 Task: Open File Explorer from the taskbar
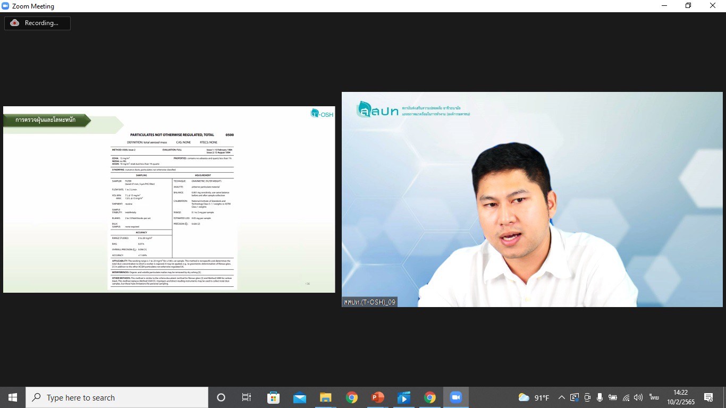tap(325, 397)
